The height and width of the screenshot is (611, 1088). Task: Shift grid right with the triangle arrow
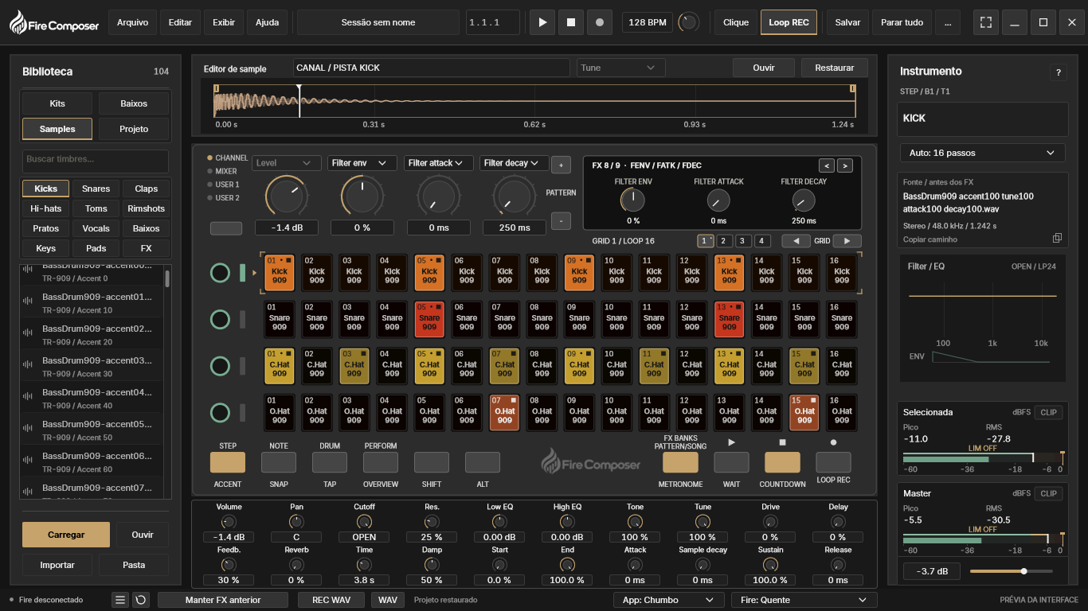click(x=847, y=241)
